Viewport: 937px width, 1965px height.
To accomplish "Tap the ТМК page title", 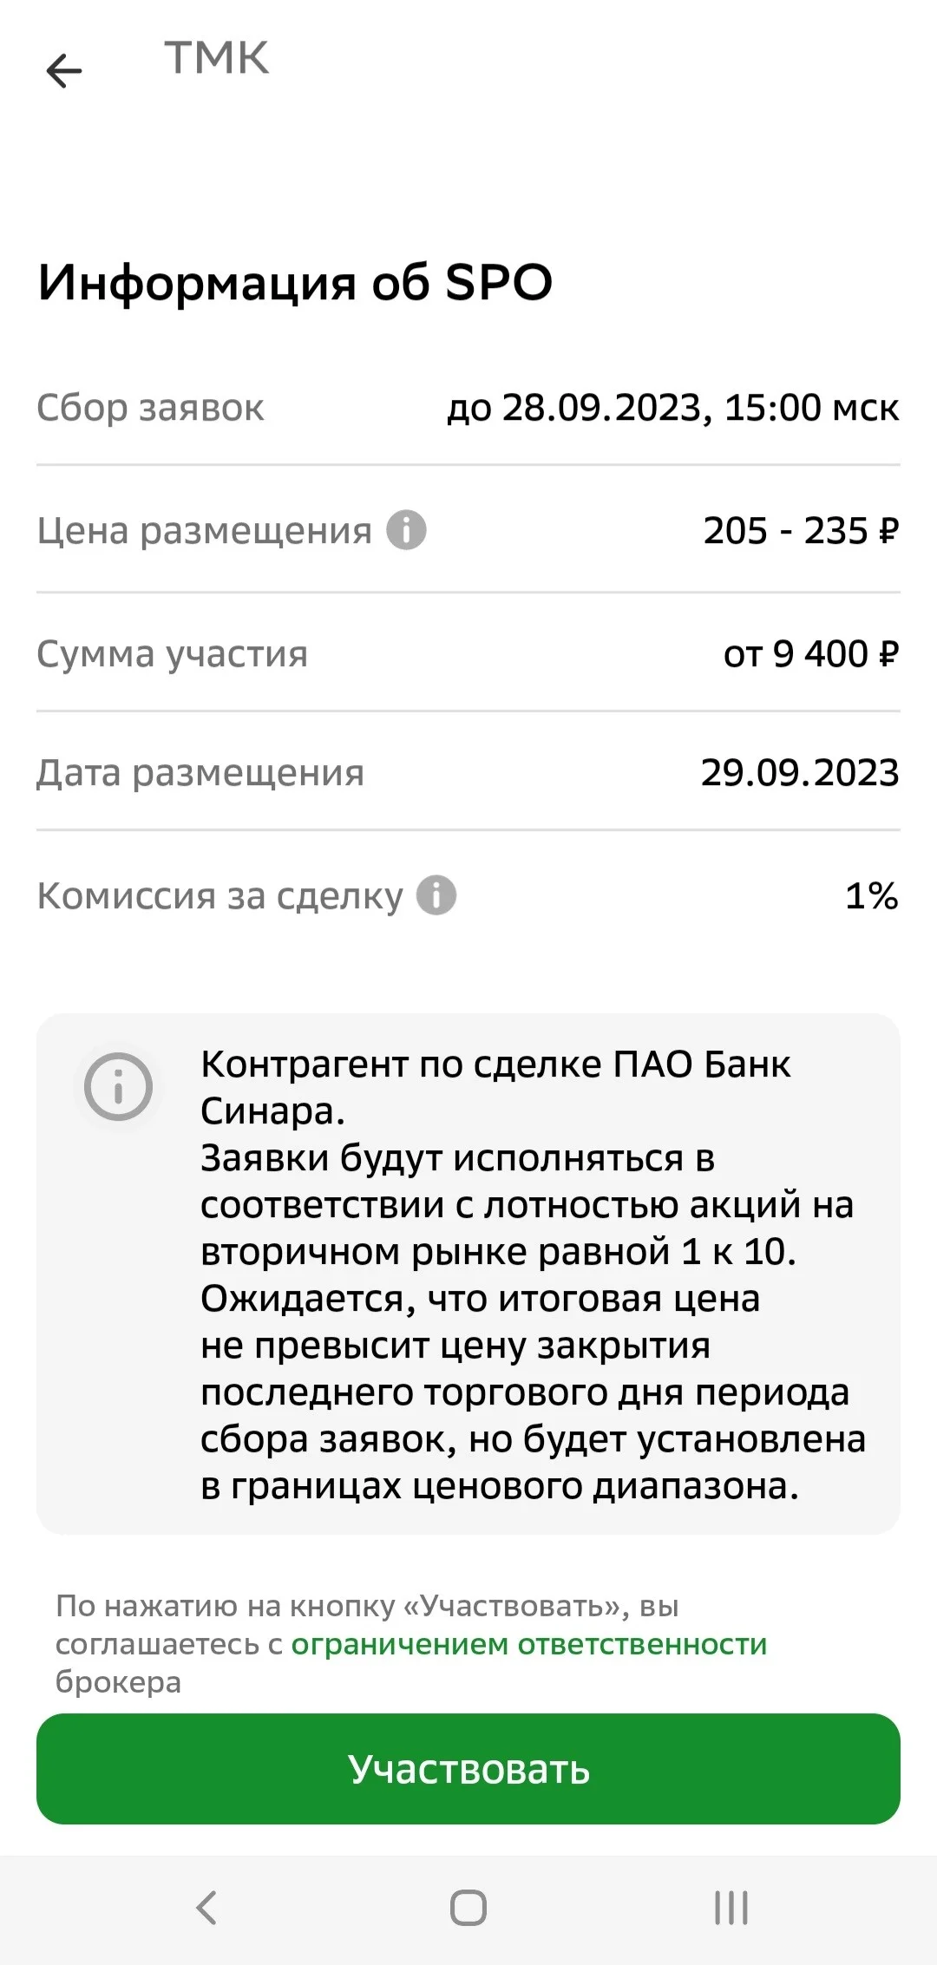I will [217, 59].
